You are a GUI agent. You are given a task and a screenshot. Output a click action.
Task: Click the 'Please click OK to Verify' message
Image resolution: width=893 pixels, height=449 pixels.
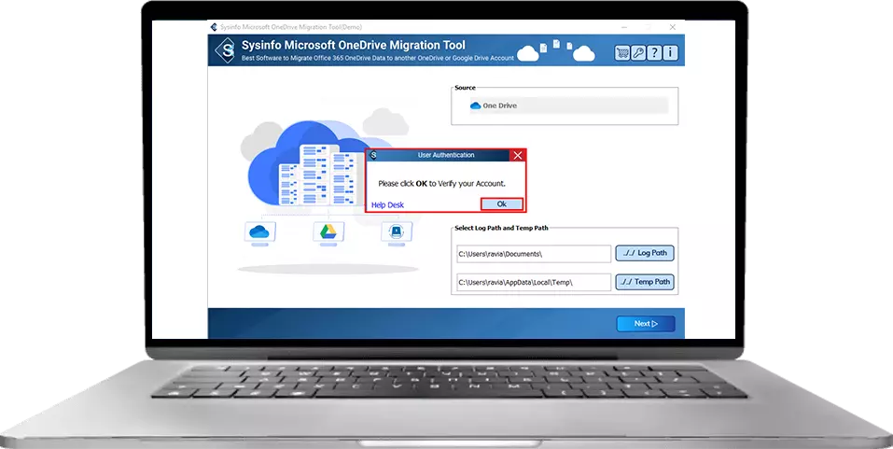(442, 184)
